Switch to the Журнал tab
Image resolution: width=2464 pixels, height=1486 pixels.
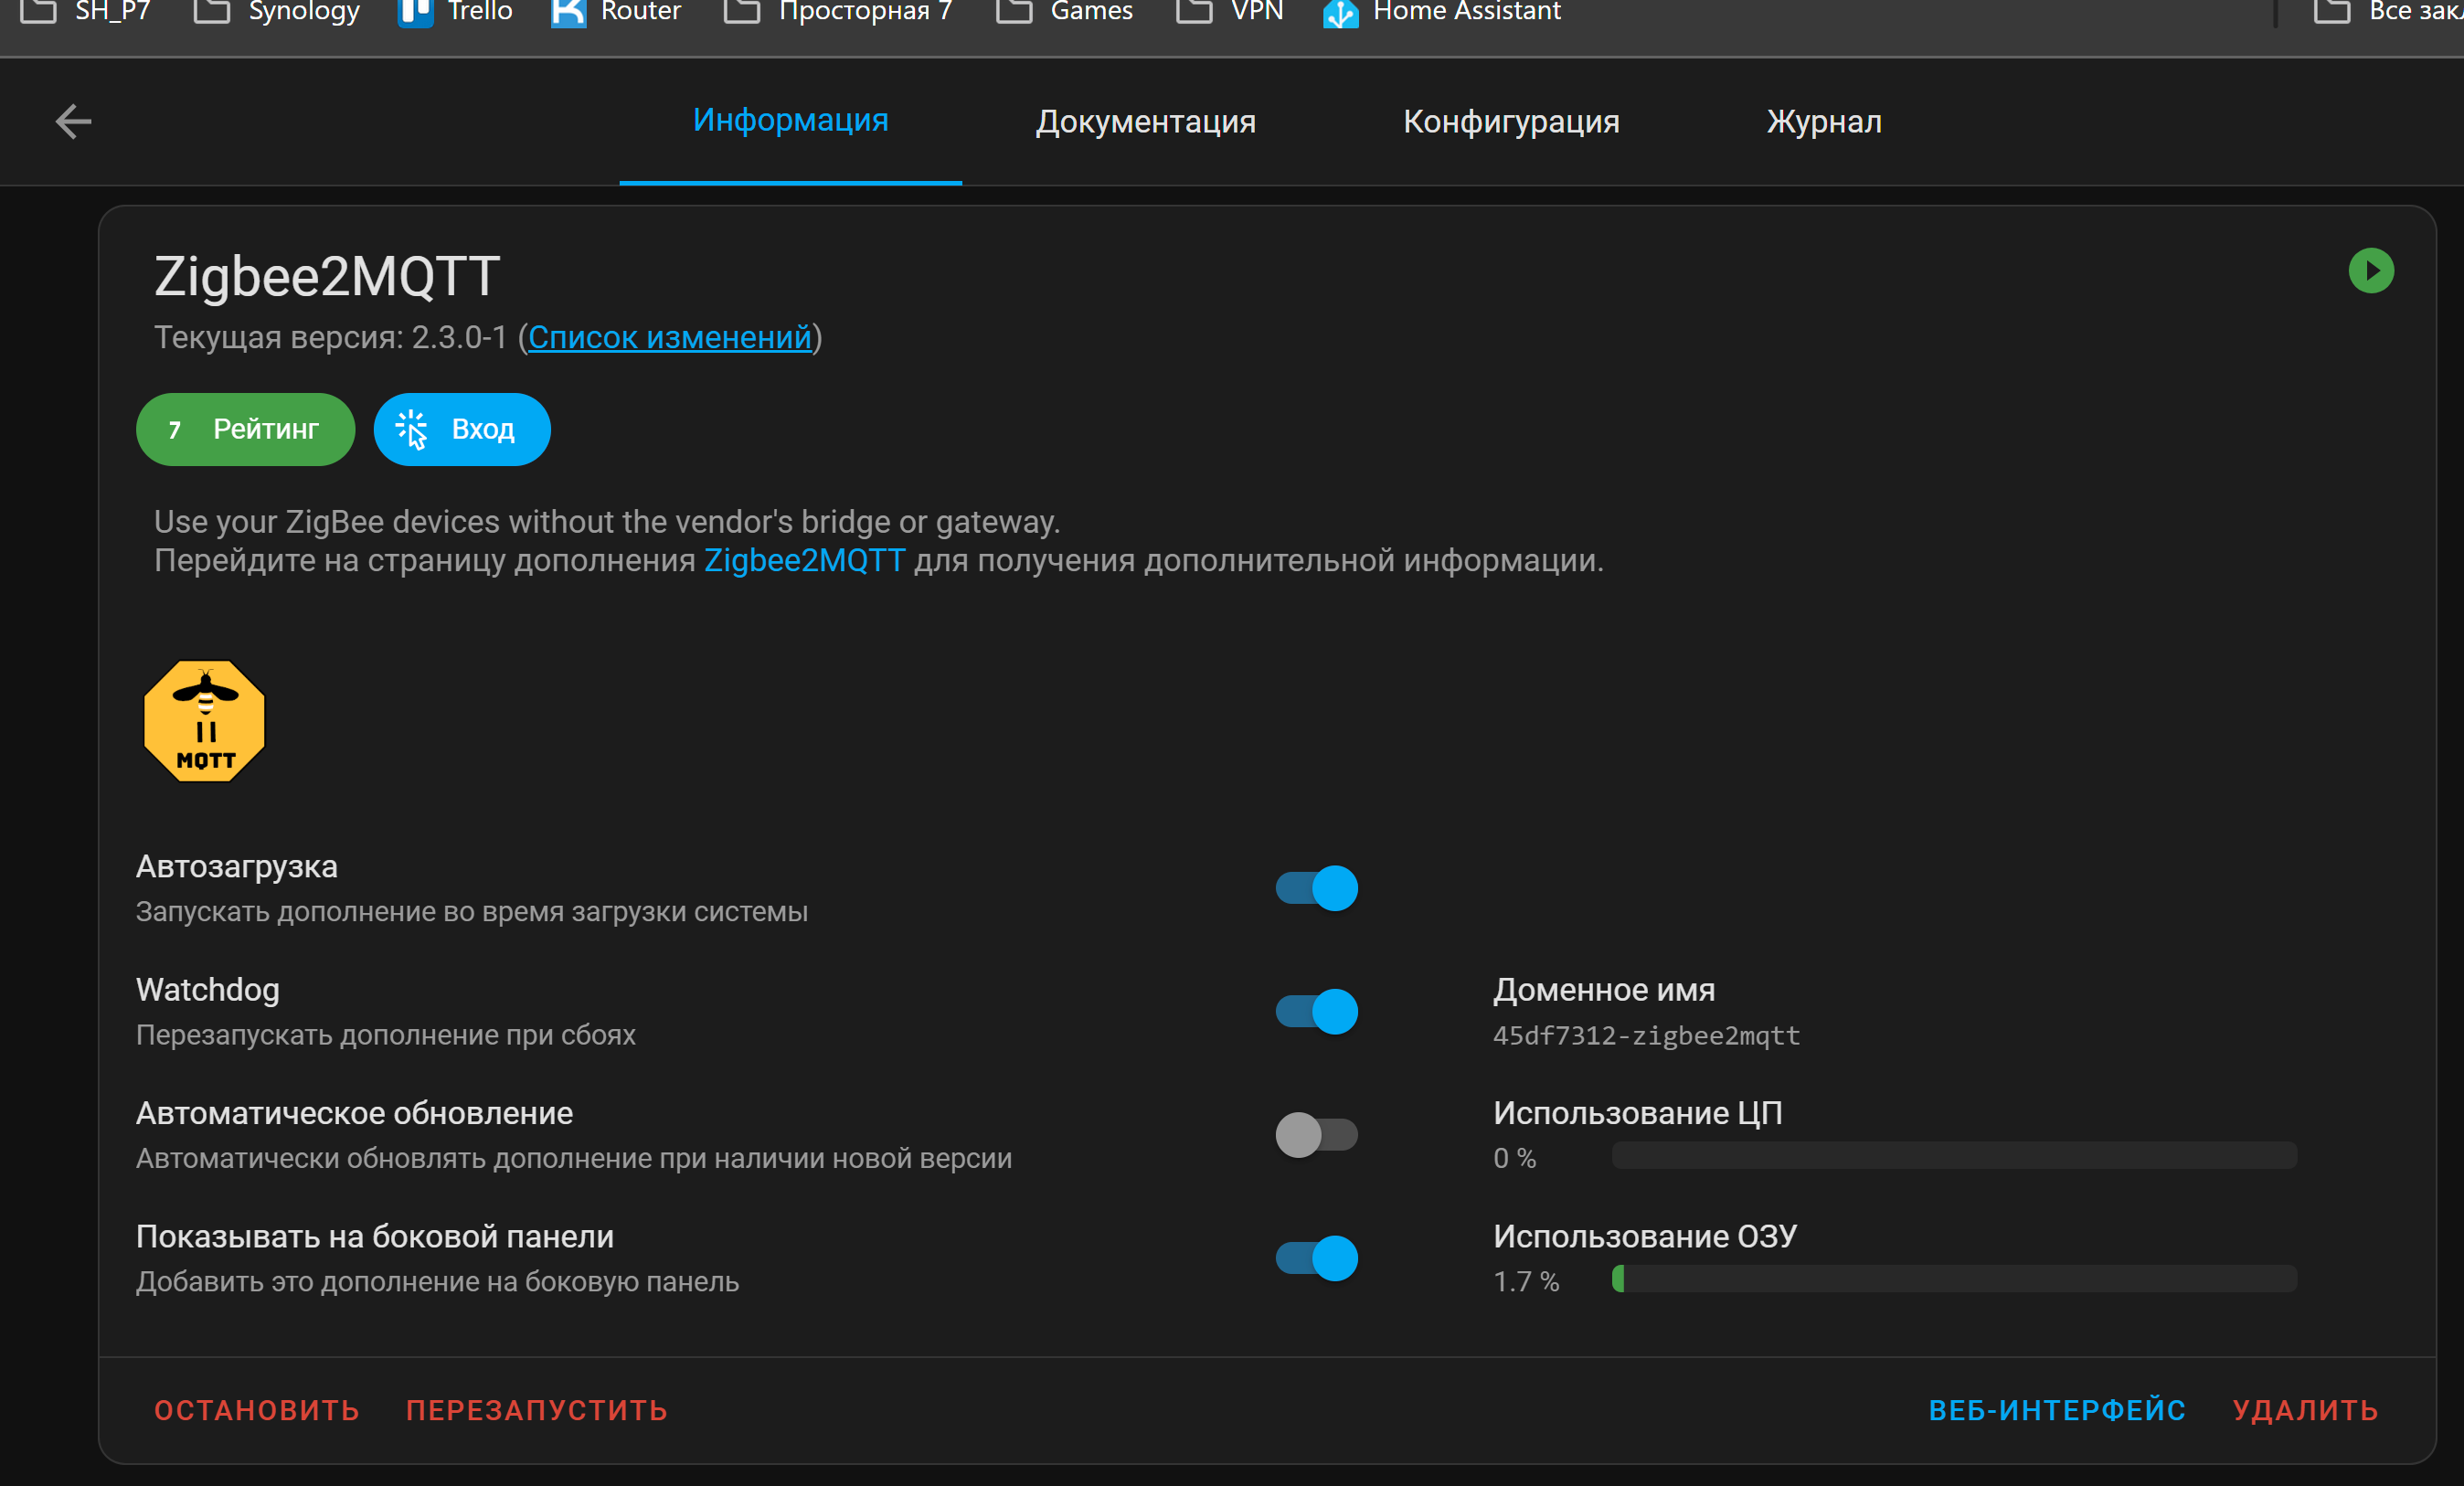pyautogui.click(x=1824, y=121)
